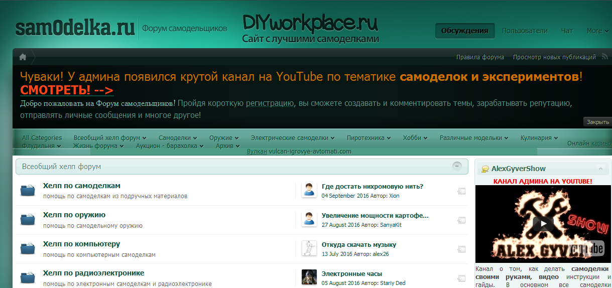
Task: Open Хелп по компьютеру forum
Action: click(81, 244)
